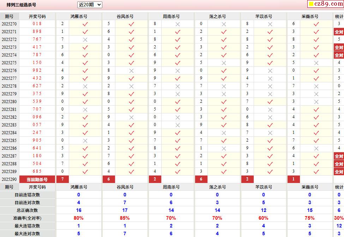Select the 采薇杀号 cross mark in row 2025286
The image size is (344, 237).
(x=316, y=148)
